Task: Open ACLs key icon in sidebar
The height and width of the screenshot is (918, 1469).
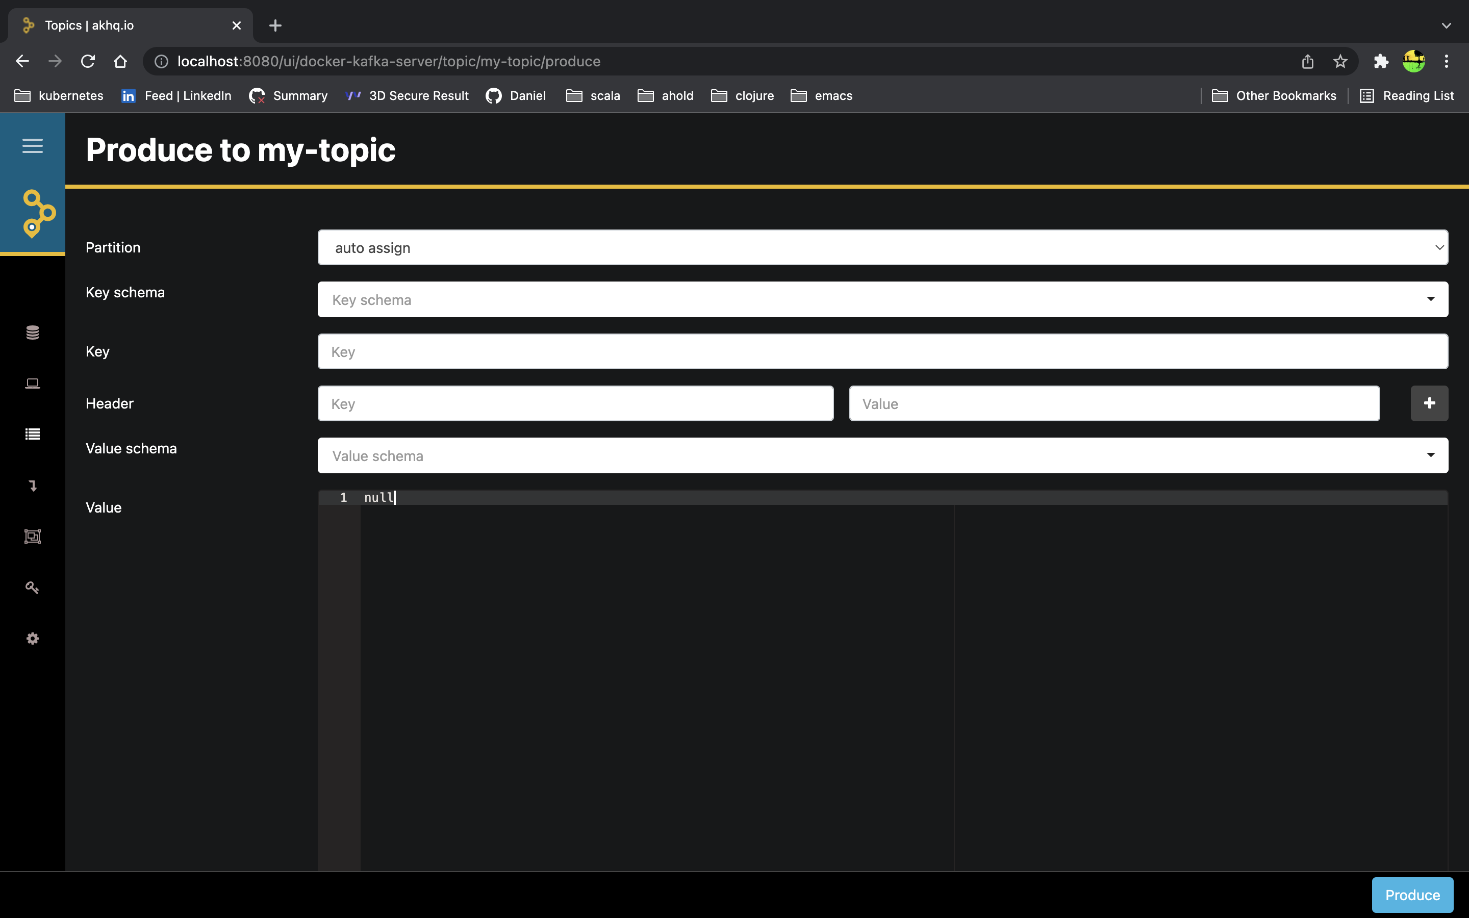Action: click(x=32, y=587)
